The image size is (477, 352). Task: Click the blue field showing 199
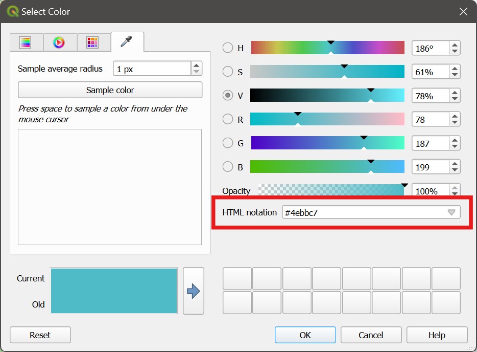(430, 167)
